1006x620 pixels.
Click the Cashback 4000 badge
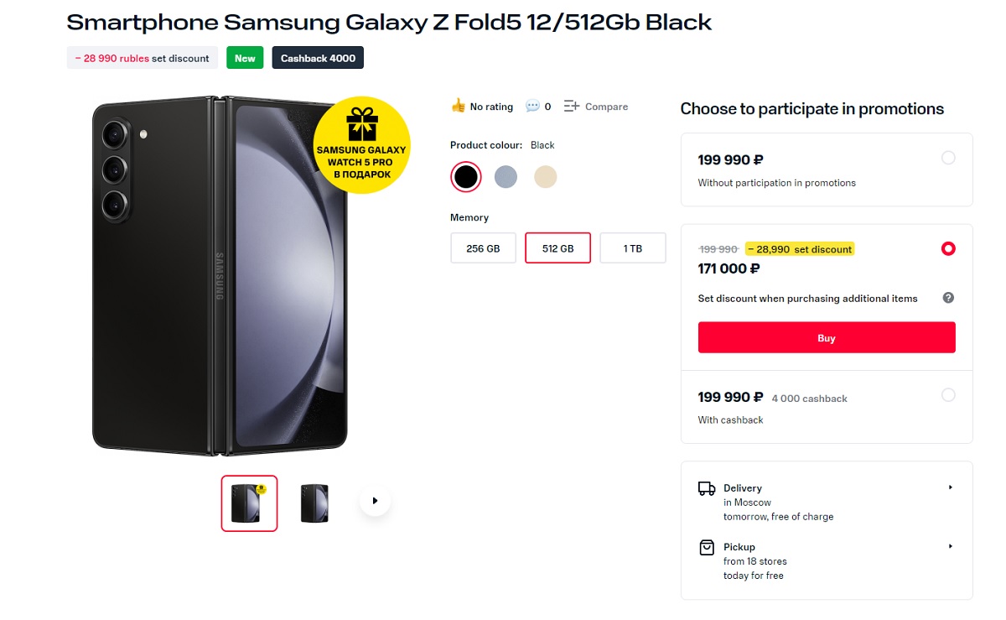(x=318, y=58)
